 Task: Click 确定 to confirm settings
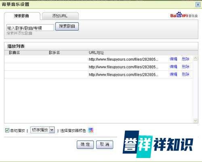click(x=85, y=145)
